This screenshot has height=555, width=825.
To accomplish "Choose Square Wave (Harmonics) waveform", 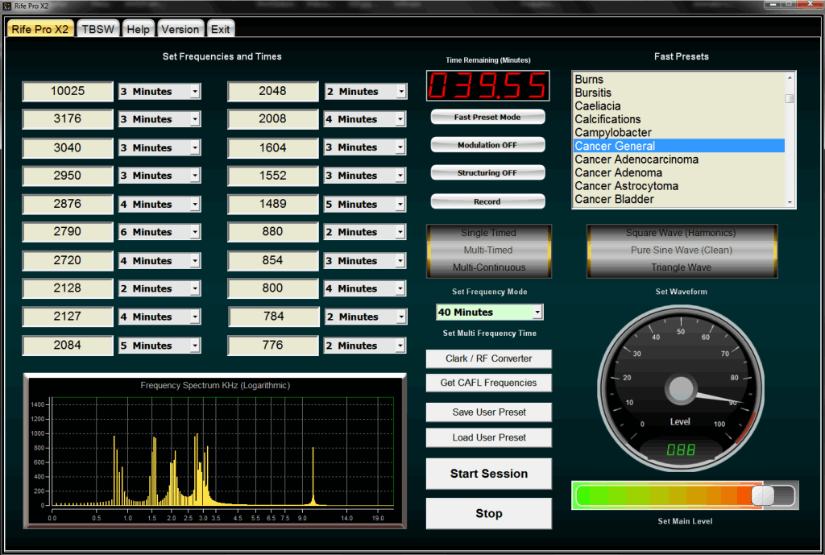I will 682,233.
